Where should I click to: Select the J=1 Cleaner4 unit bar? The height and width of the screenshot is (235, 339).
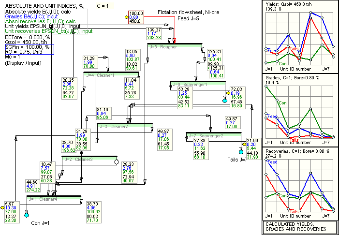(54, 198)
